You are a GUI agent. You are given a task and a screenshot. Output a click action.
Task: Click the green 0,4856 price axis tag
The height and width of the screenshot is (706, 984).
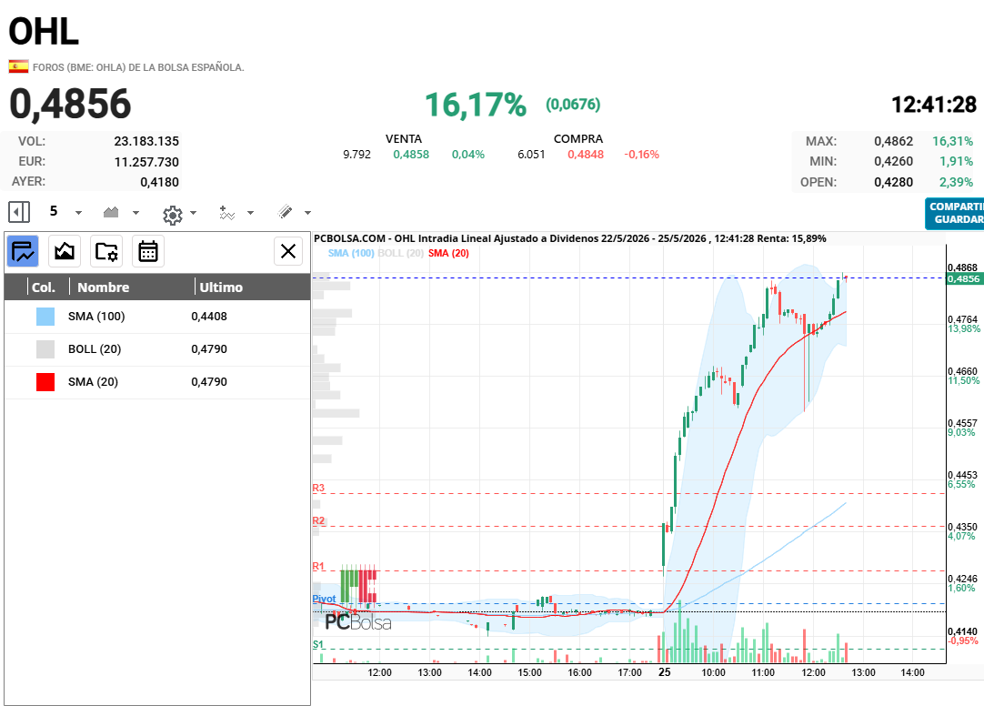coord(963,278)
